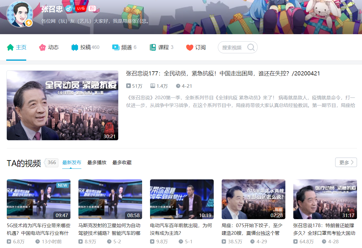
Task: Click the home icon beside 主页
Action: (x=10, y=47)
